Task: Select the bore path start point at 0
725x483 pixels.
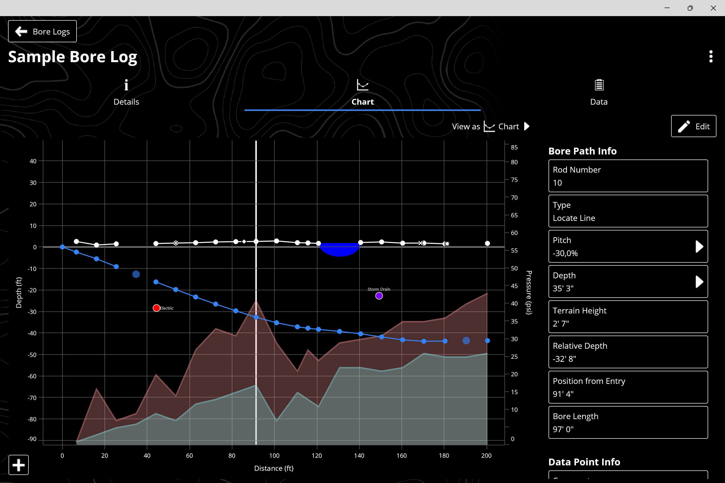Action: [62, 247]
